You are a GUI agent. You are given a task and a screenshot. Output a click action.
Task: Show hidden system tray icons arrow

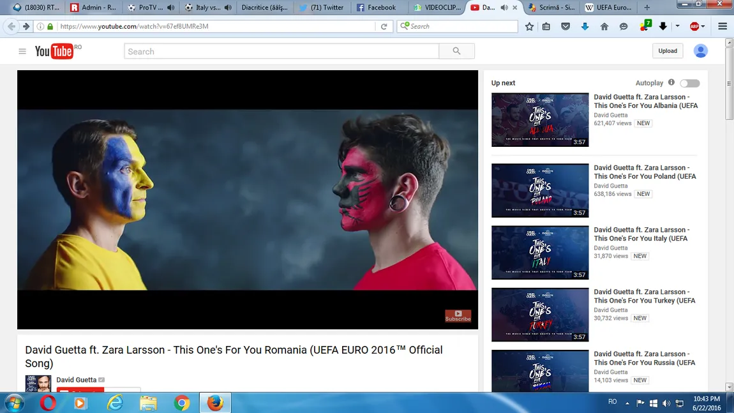627,403
